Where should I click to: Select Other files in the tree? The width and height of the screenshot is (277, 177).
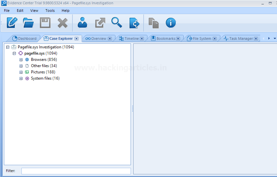[40, 66]
